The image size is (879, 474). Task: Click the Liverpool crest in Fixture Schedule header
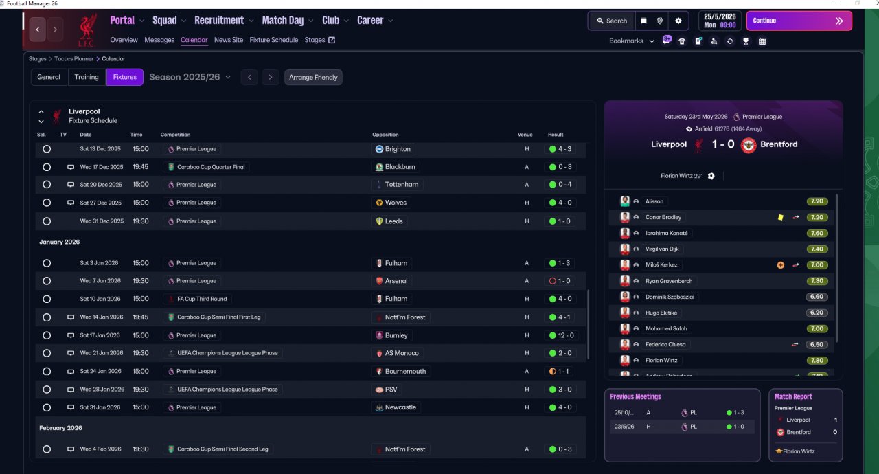tap(57, 115)
